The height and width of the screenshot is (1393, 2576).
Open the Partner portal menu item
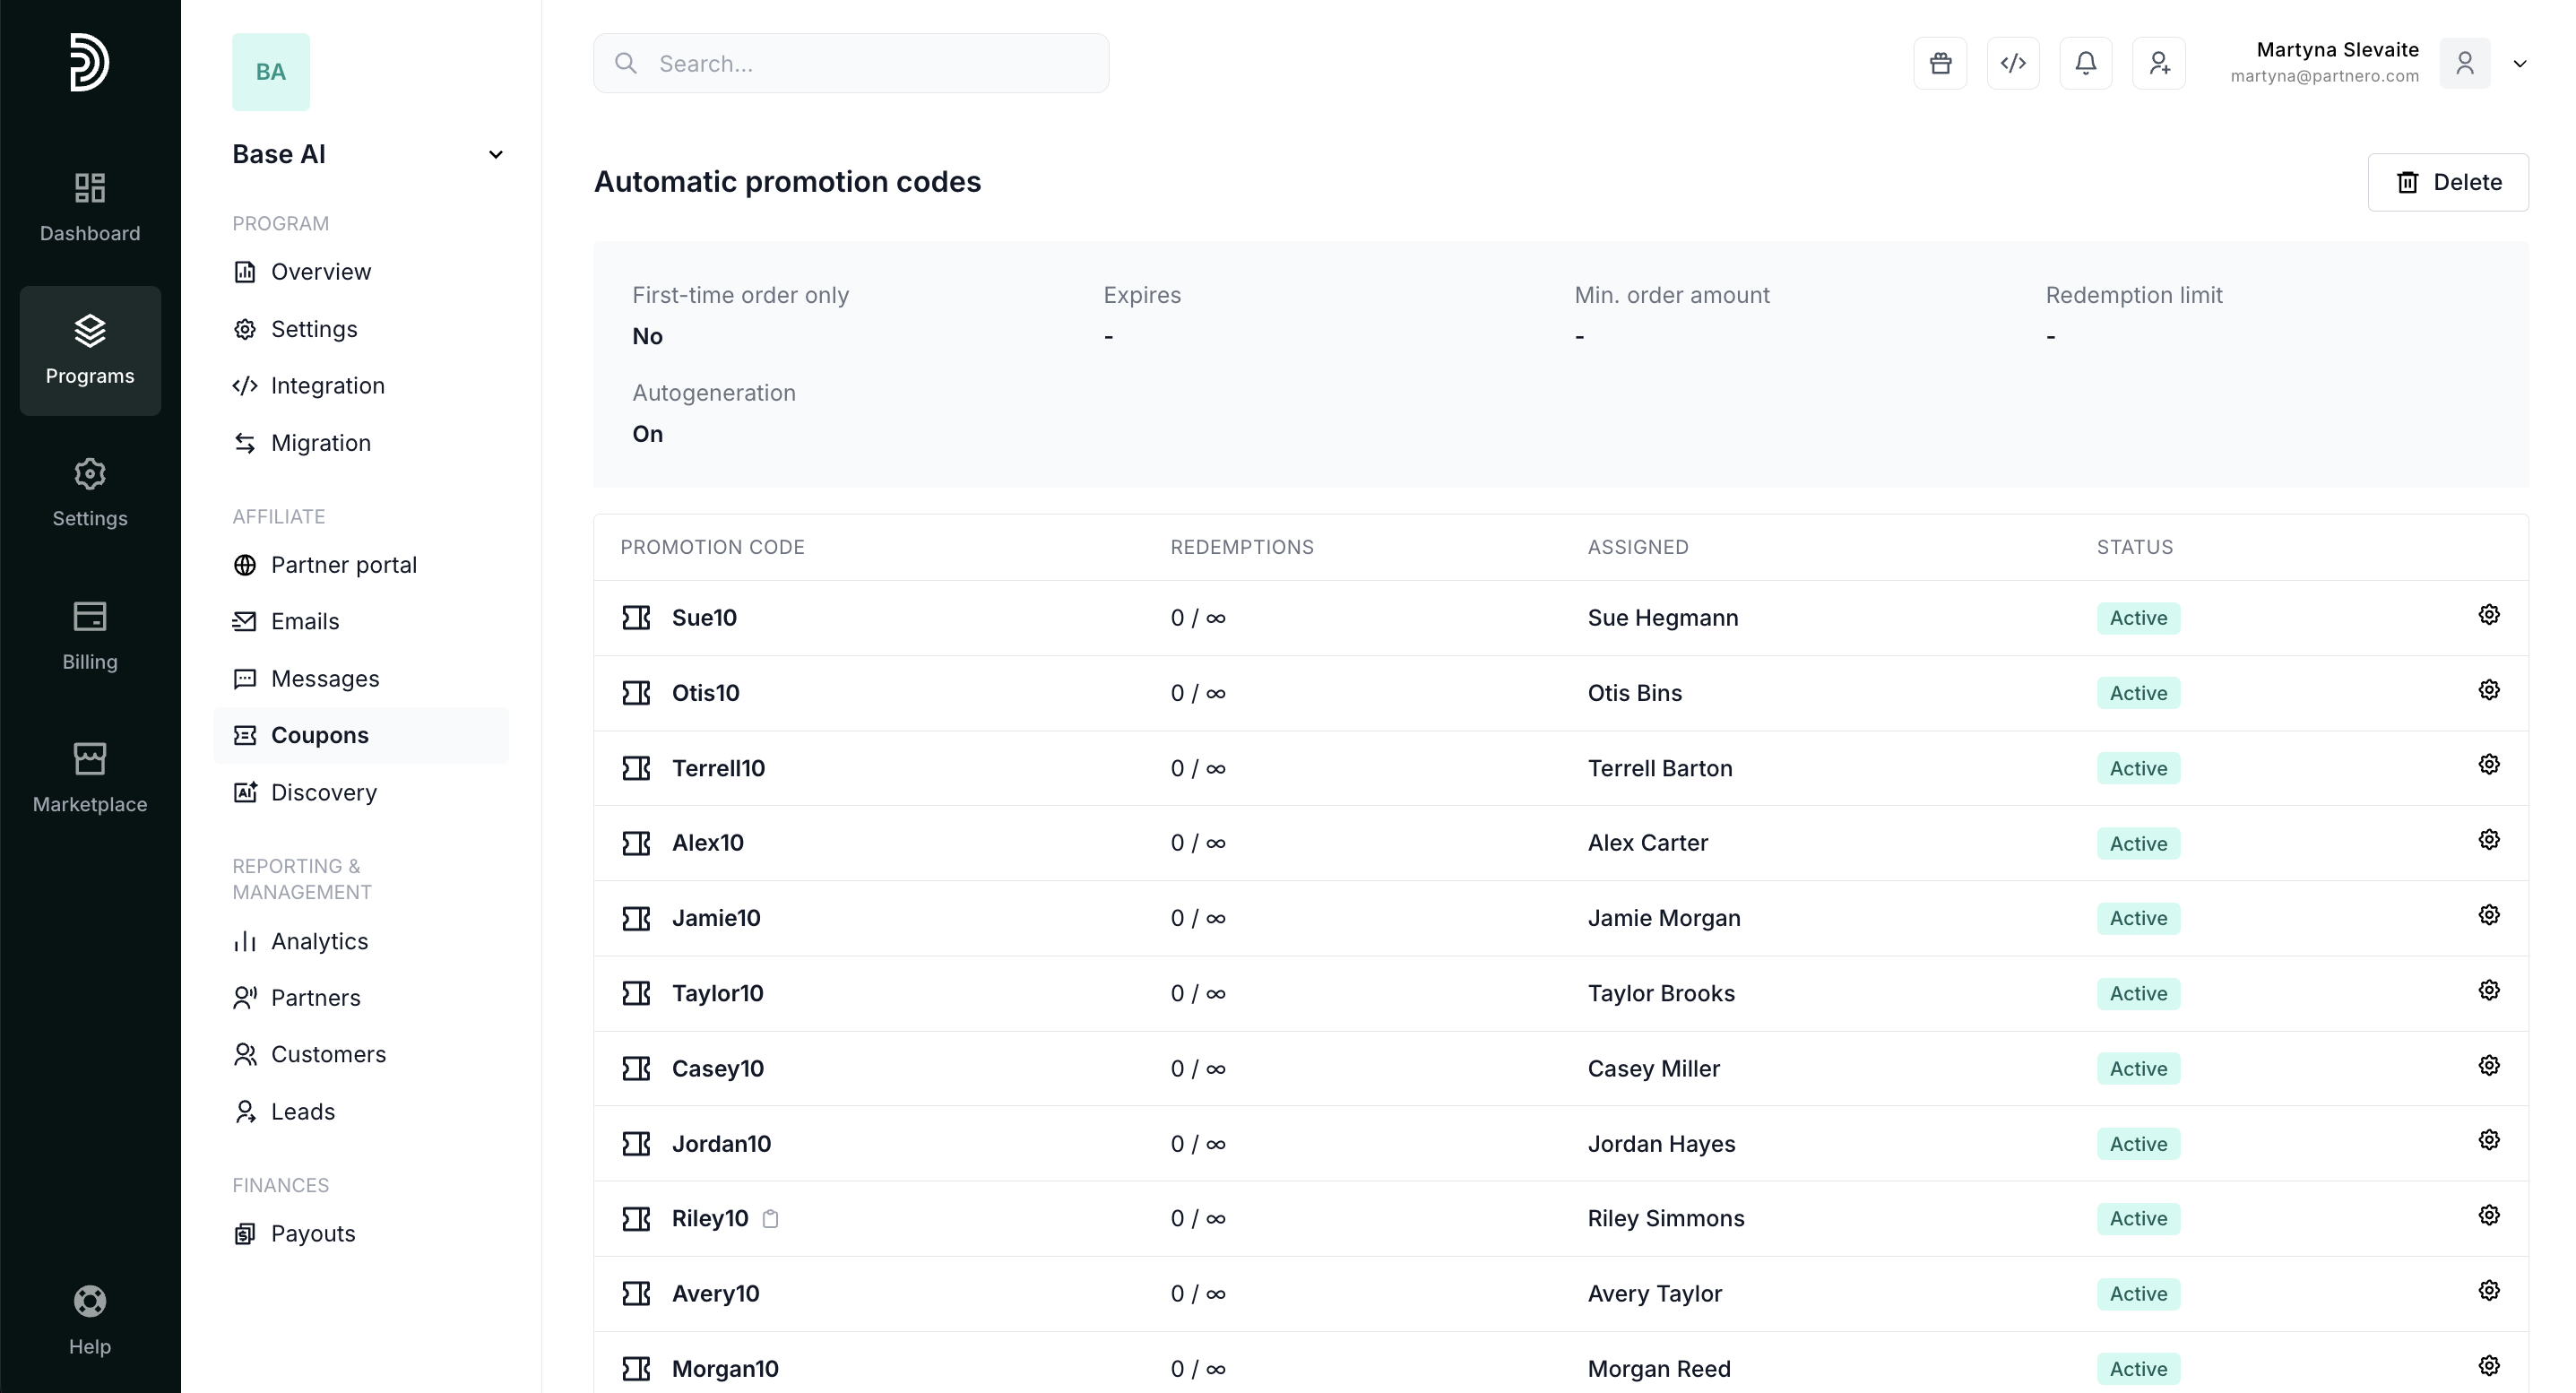click(343, 565)
